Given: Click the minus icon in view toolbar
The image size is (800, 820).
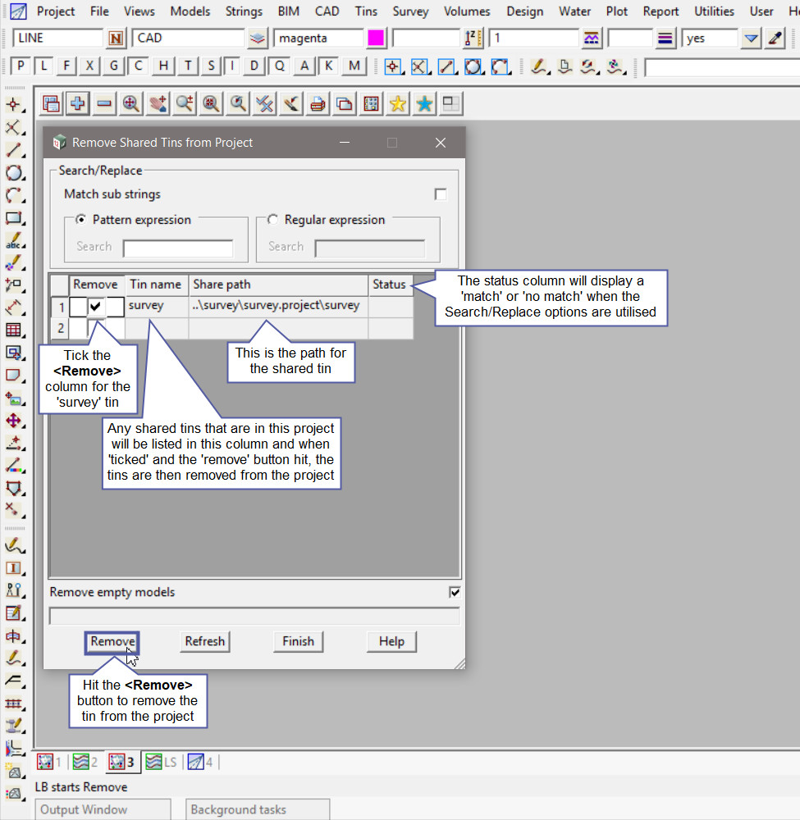Looking at the screenshot, I should pyautogui.click(x=104, y=103).
